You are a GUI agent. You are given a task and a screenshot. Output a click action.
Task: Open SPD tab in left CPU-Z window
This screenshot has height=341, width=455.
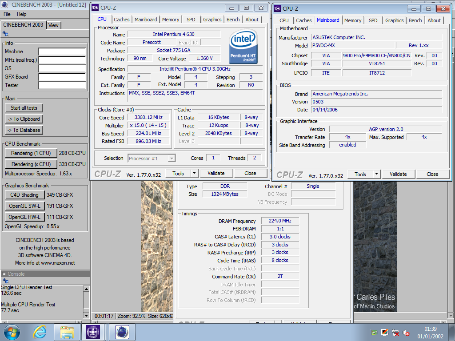(x=191, y=20)
